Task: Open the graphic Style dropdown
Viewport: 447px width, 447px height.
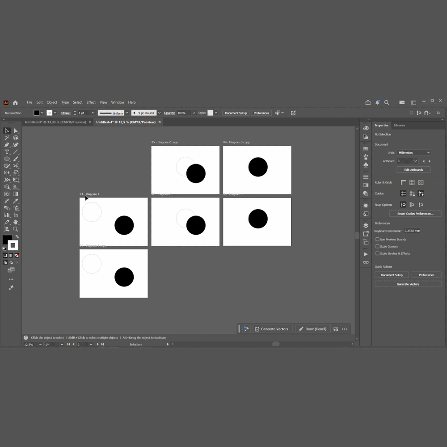Action: tap(216, 113)
